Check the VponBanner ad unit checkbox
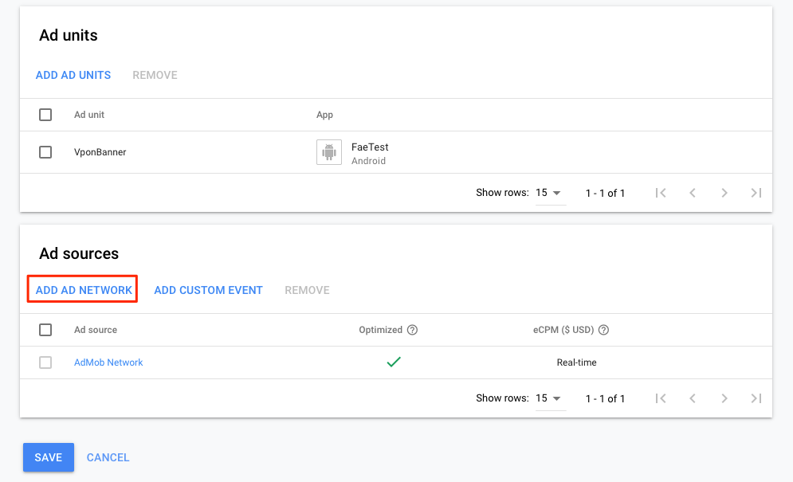793x482 pixels. tap(45, 152)
